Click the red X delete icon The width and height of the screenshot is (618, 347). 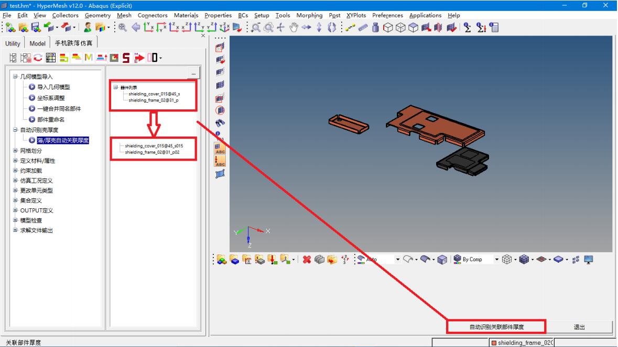pos(307,259)
